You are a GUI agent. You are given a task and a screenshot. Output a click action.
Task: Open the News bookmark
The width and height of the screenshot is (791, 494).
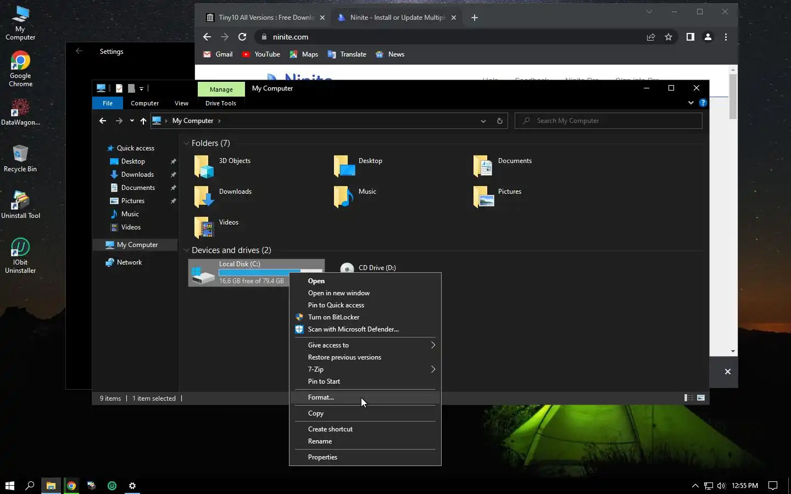pos(390,54)
